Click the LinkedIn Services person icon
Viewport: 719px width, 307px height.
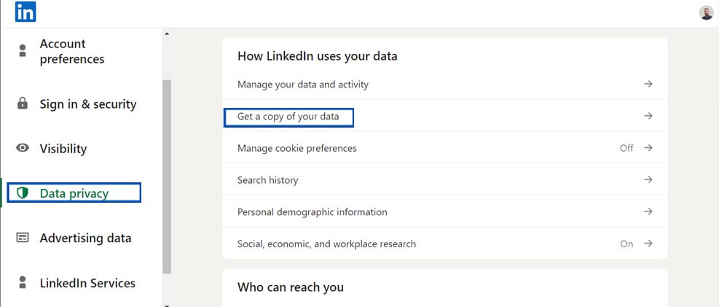(23, 282)
